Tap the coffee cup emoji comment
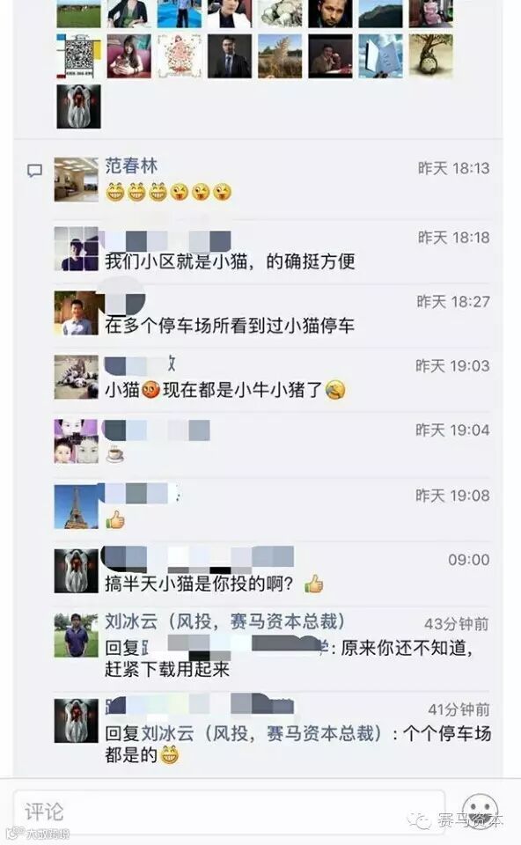 coord(114,455)
